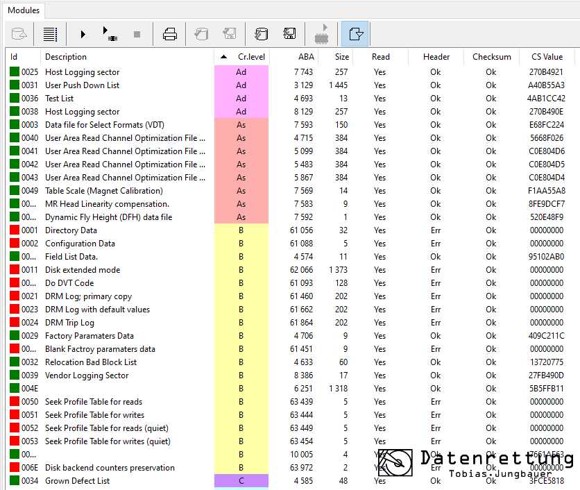This screenshot has width=580, height=490.
Task: Select Relocation Bad Block List row
Action: 291,362
